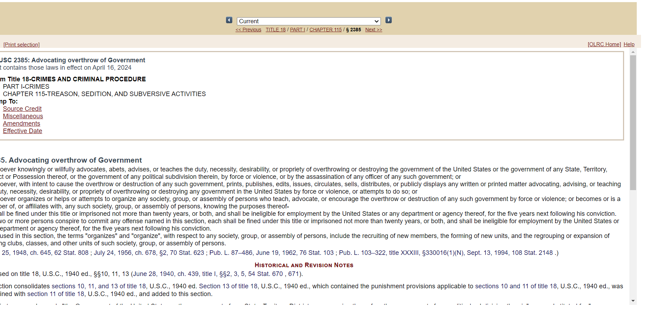Open the TITLE 18 breadcrumb link
This screenshot has width=660, height=314.
coord(276,30)
